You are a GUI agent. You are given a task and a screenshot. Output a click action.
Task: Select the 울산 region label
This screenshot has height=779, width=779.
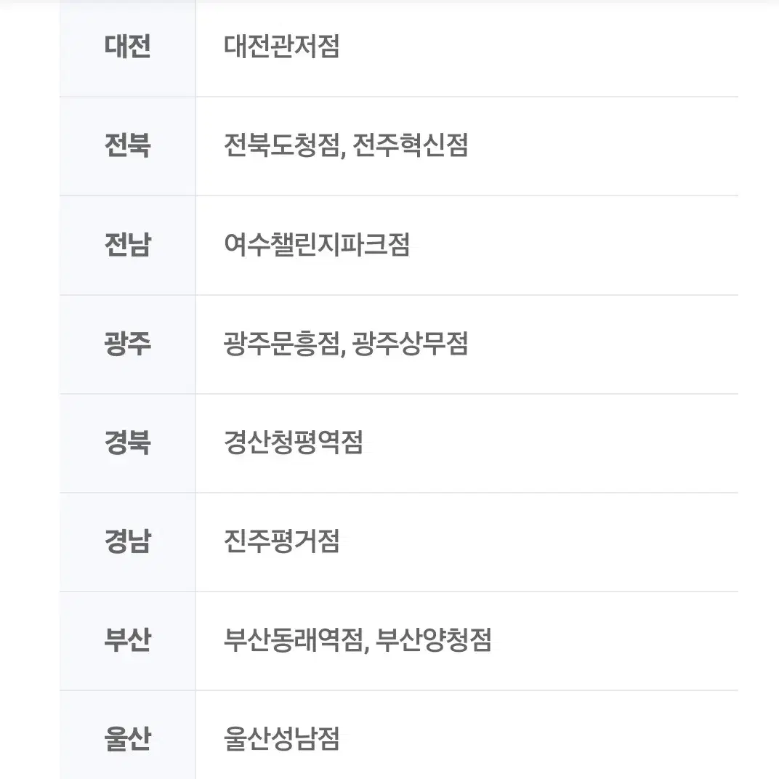(128, 739)
